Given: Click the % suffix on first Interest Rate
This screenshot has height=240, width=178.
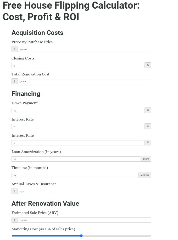Looking at the screenshot, I should [148, 126].
